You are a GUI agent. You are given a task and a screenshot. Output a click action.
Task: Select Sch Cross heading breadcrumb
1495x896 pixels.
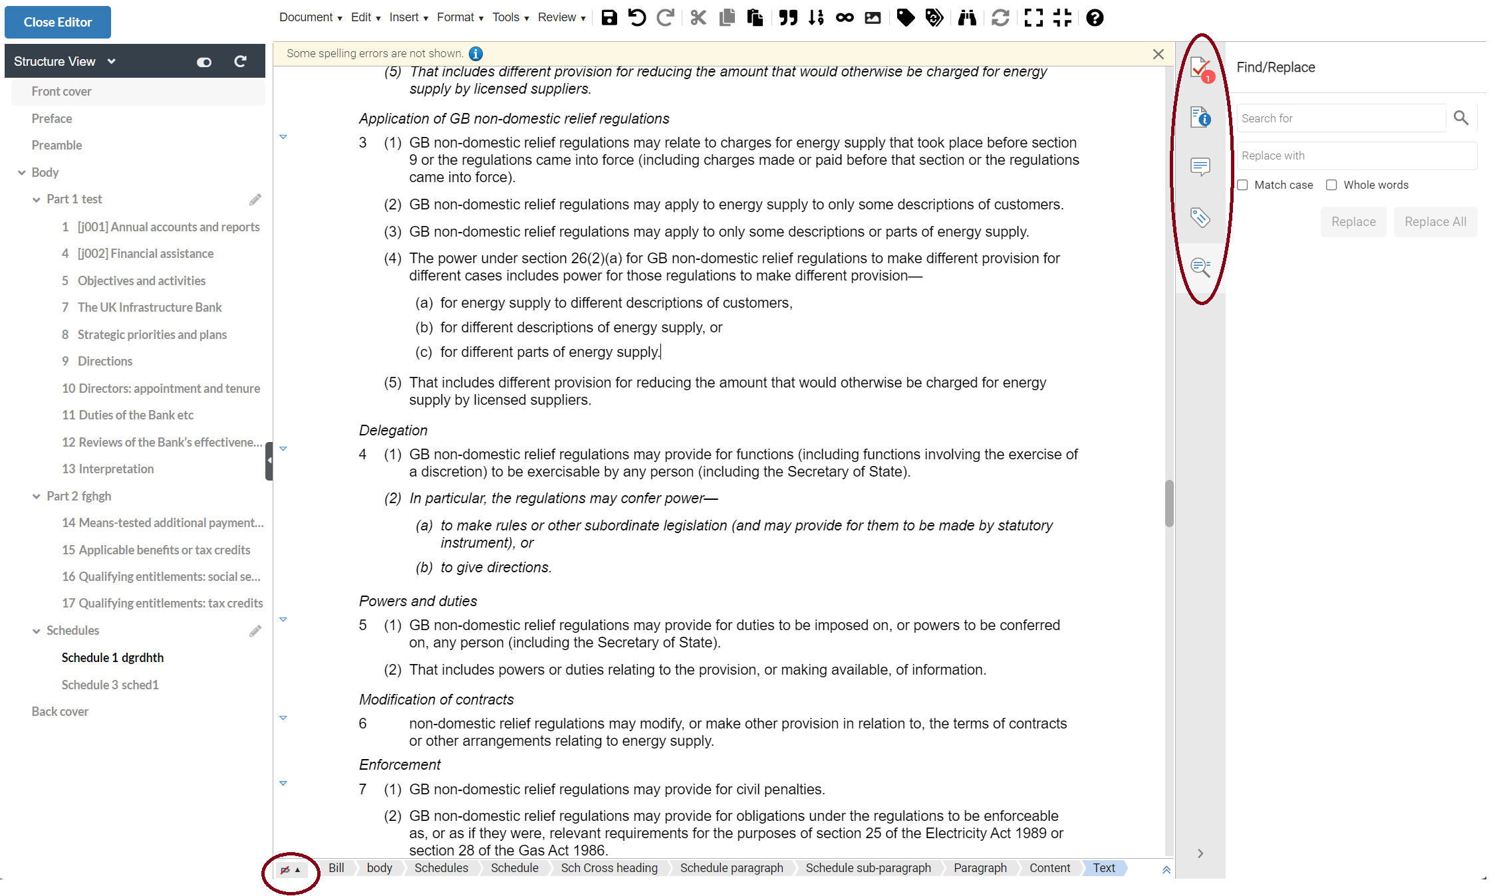[x=609, y=868]
